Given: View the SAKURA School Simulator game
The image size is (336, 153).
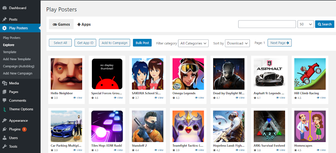Looking at the screenshot, I should [x=159, y=98].
